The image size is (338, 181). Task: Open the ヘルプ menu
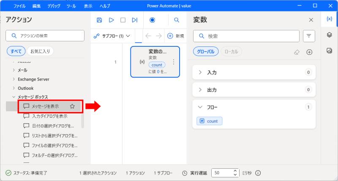[105, 6]
